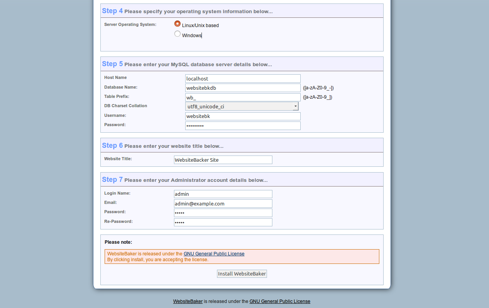Click '([a-zA-Z0-9_-])' hint beside Database Name
This screenshot has width=489, height=308.
point(318,88)
